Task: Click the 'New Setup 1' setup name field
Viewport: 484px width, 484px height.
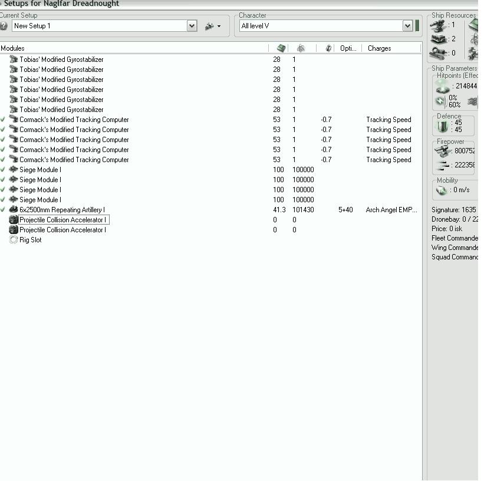Action: (x=100, y=26)
